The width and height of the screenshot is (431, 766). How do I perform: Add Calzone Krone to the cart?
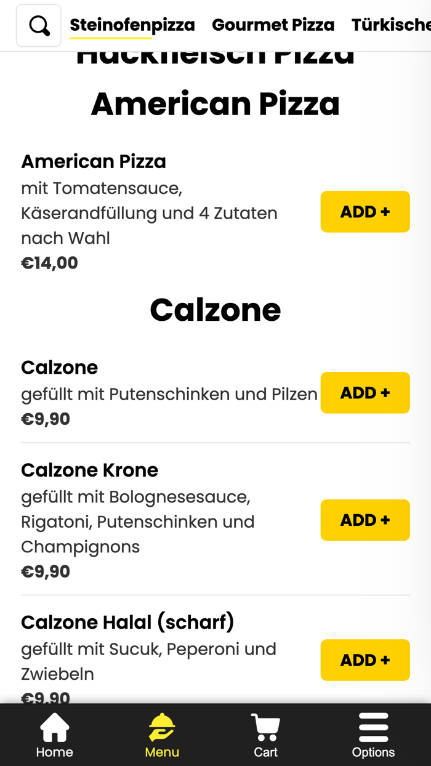pos(365,520)
